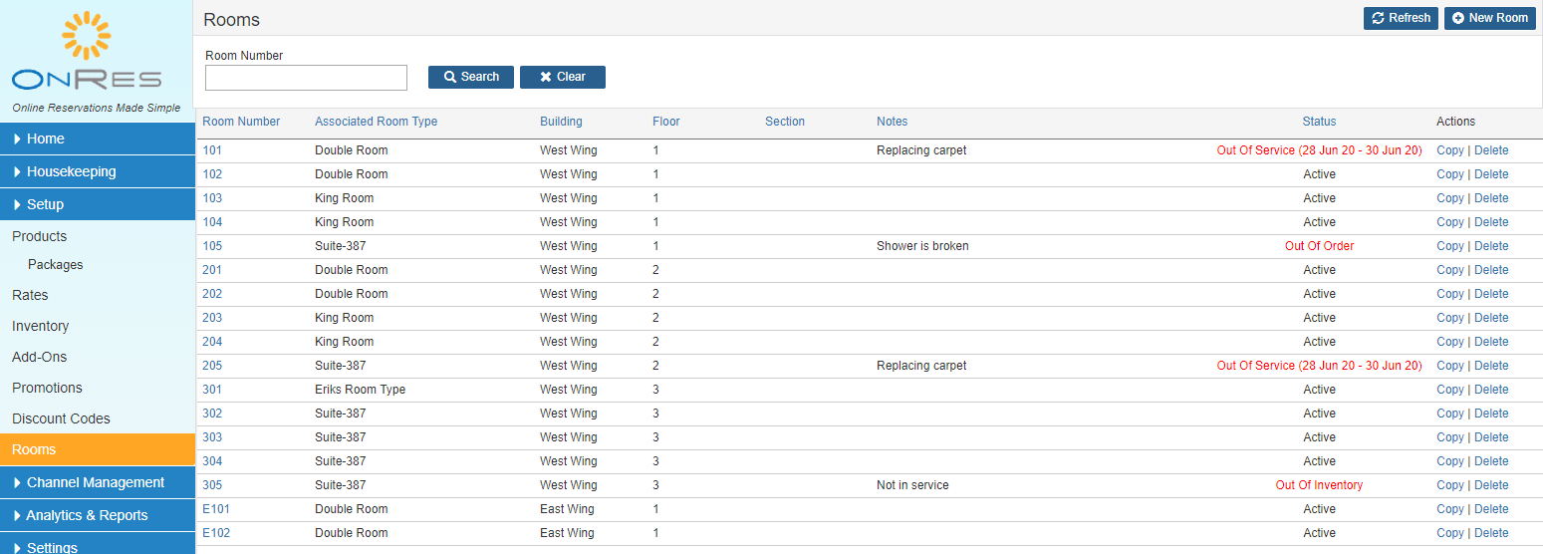Open the Inventory sidebar item

pos(40,326)
